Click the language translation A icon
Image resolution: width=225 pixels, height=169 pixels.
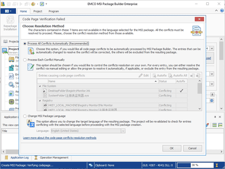coord(31,123)
